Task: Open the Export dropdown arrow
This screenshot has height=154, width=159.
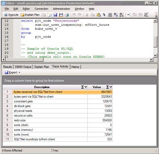Action: pyautogui.click(x=19, y=72)
